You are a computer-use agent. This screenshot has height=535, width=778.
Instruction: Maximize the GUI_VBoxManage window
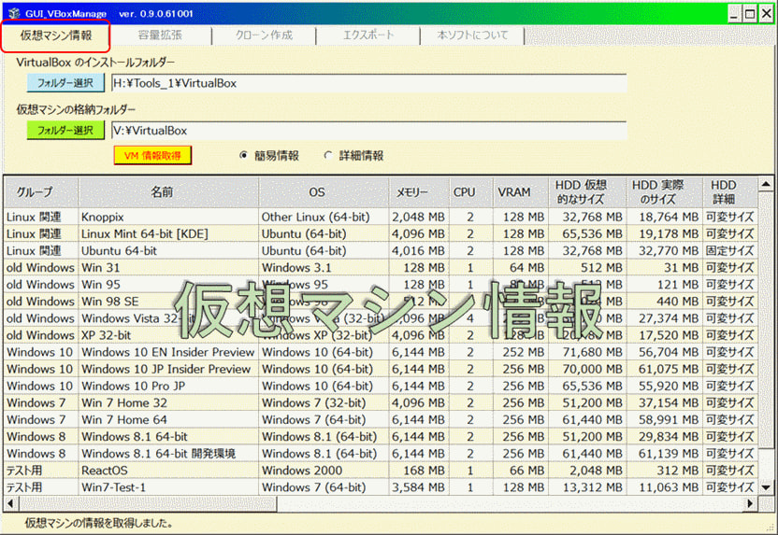click(750, 14)
